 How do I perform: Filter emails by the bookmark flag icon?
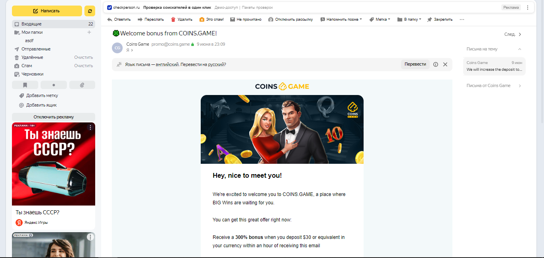click(25, 85)
